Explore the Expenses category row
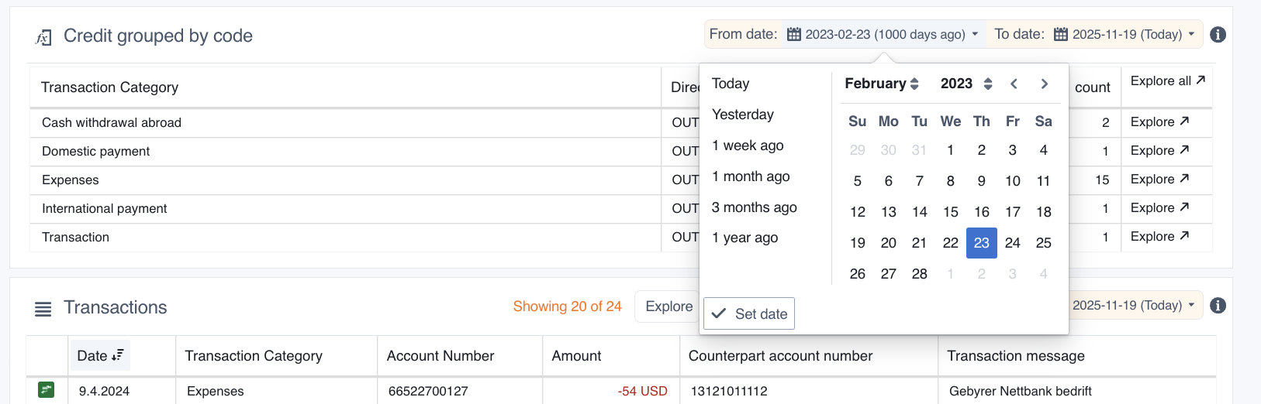The width and height of the screenshot is (1261, 404). pos(1159,180)
